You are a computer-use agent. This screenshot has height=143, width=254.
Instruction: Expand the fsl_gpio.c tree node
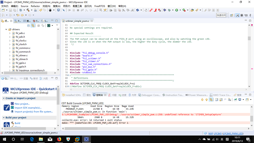(x=10, y=63)
